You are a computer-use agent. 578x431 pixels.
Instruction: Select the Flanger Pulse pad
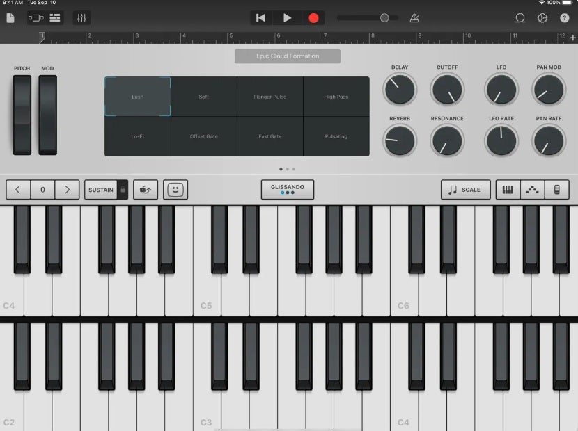click(x=270, y=97)
